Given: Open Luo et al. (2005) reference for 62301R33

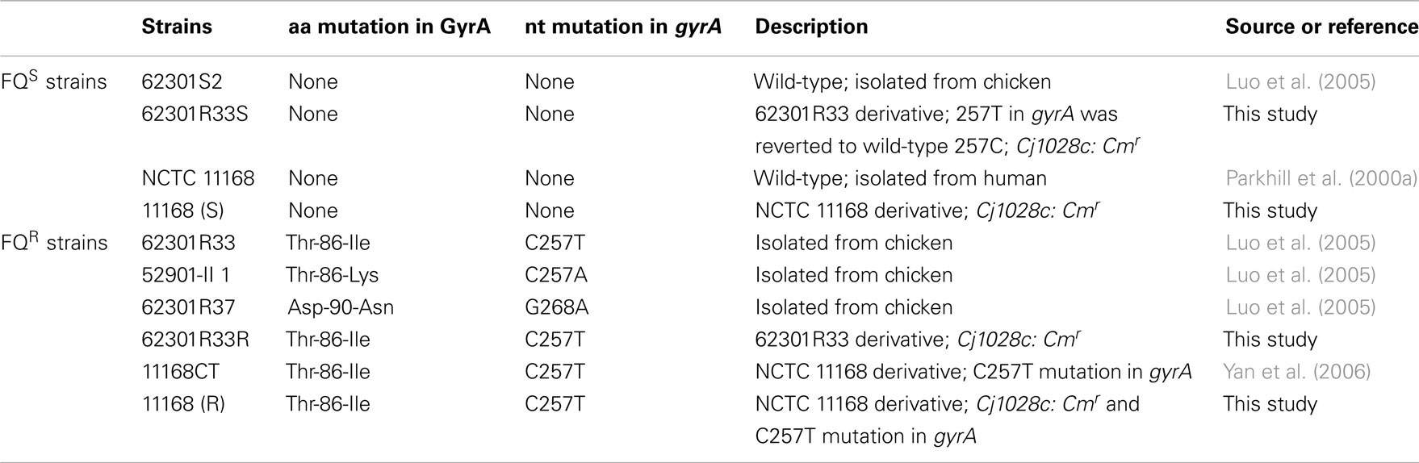Looking at the screenshot, I should pyautogui.click(x=1300, y=243).
